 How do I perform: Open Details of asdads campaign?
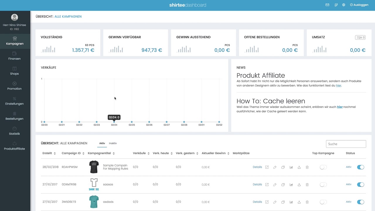257,202
